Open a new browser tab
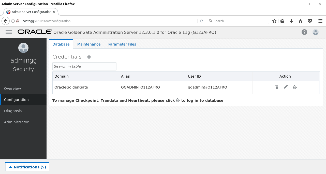This screenshot has width=326, height=174. (x=62, y=12)
